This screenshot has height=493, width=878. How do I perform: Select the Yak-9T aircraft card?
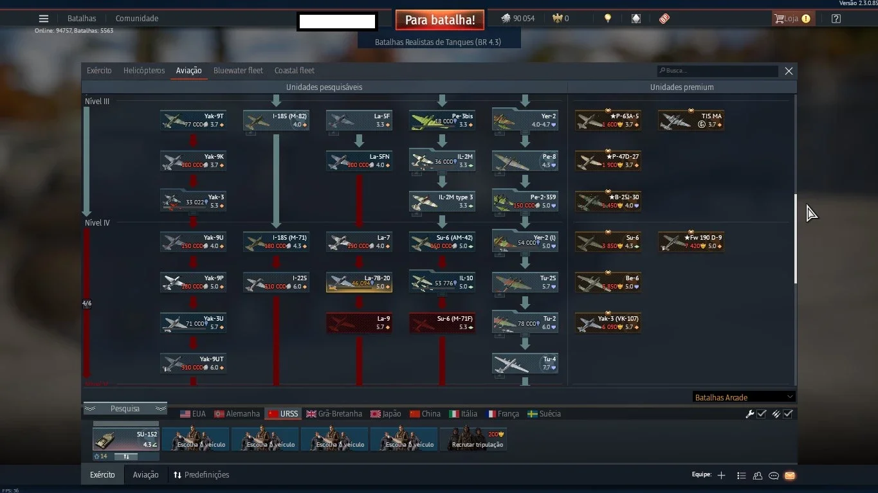point(193,120)
